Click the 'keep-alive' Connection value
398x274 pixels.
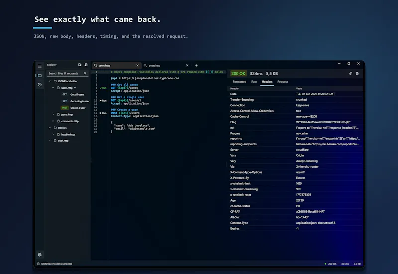point(302,105)
